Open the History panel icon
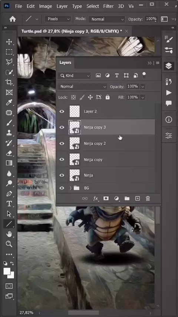Viewport: 178px width, 317px height. point(168,82)
